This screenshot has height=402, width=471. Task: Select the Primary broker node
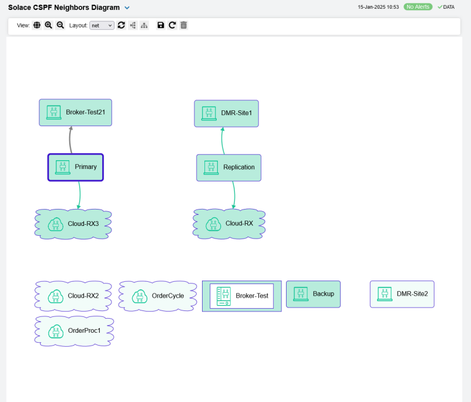[76, 167]
